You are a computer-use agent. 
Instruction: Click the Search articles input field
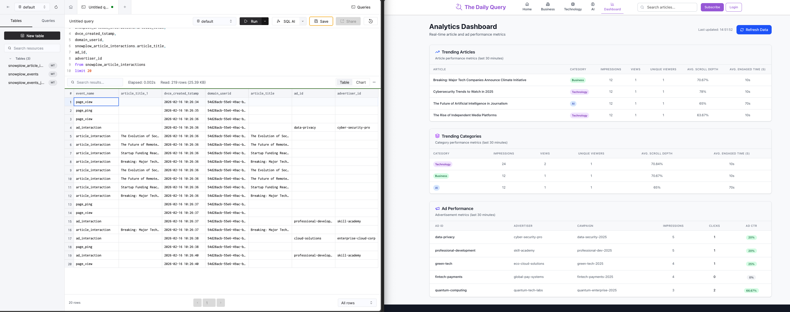[x=667, y=7]
